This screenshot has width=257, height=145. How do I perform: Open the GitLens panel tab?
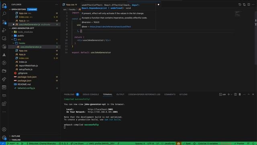(183, 94)
